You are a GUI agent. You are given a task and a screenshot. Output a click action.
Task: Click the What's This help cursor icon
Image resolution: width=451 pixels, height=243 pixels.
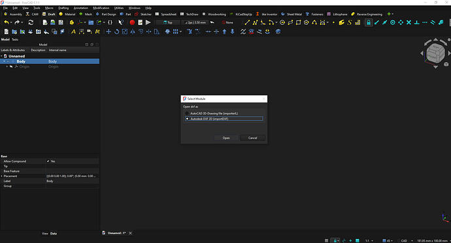[x=121, y=22]
